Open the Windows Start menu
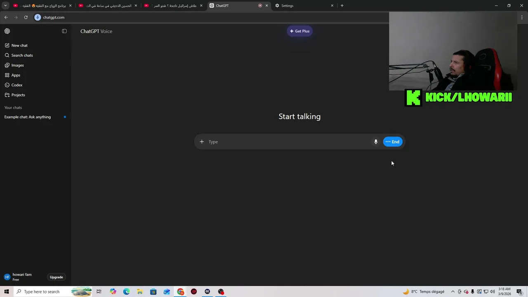This screenshot has width=528, height=297. point(7,292)
